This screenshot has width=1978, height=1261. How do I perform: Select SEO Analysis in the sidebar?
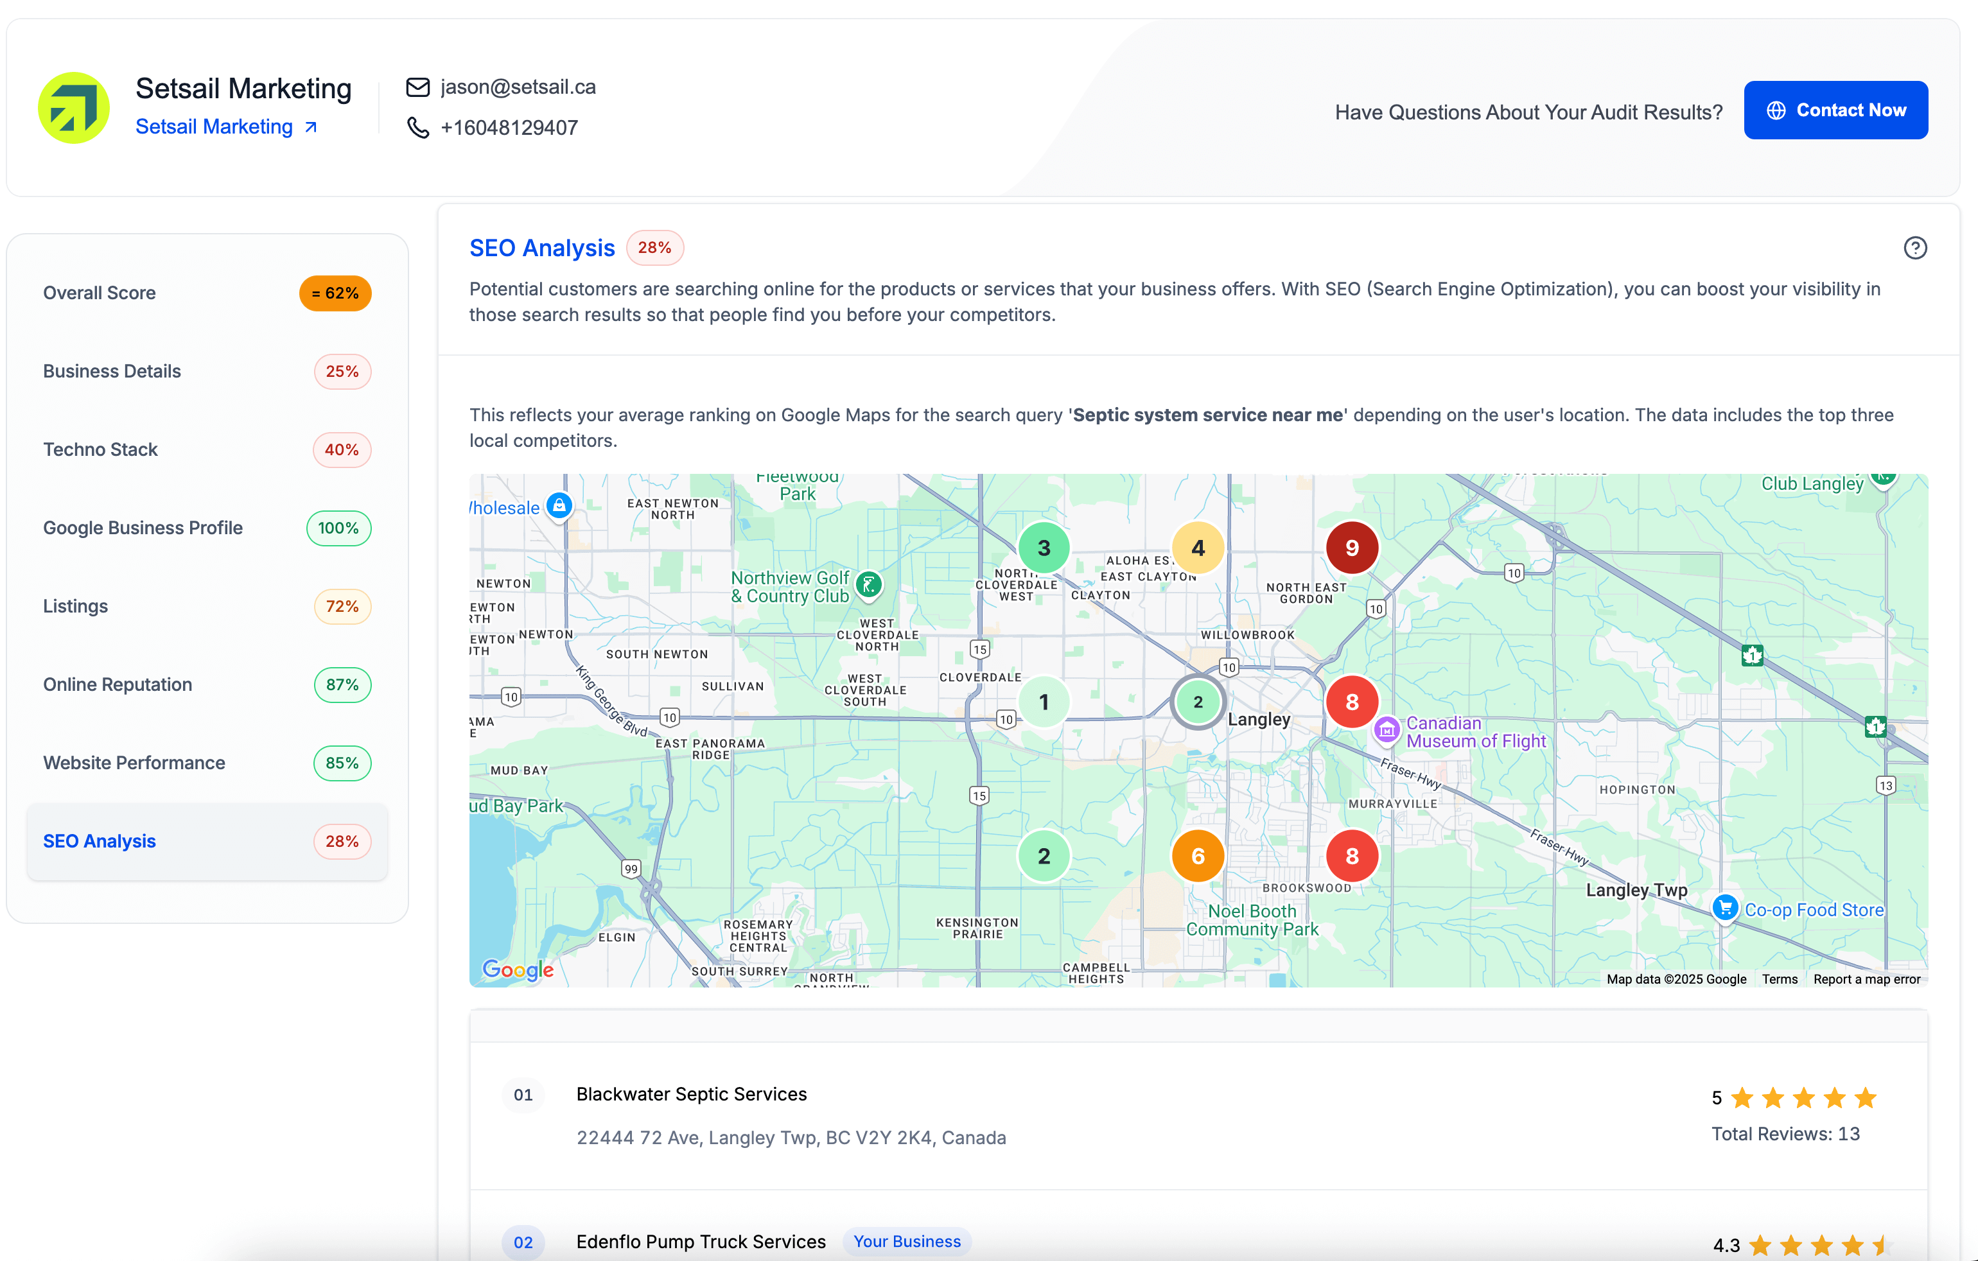point(207,841)
